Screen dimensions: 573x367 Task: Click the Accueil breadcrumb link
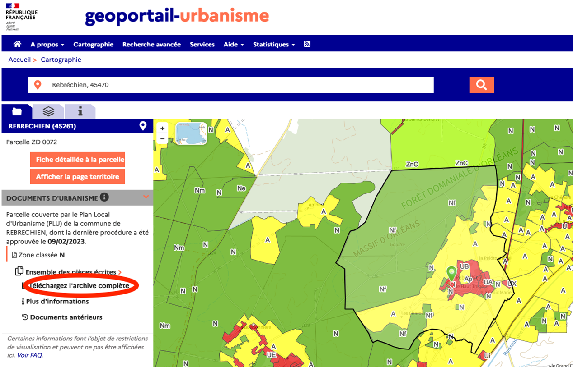pyautogui.click(x=19, y=60)
